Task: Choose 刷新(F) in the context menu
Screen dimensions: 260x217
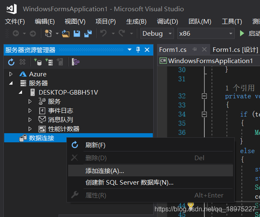Action: (151, 145)
